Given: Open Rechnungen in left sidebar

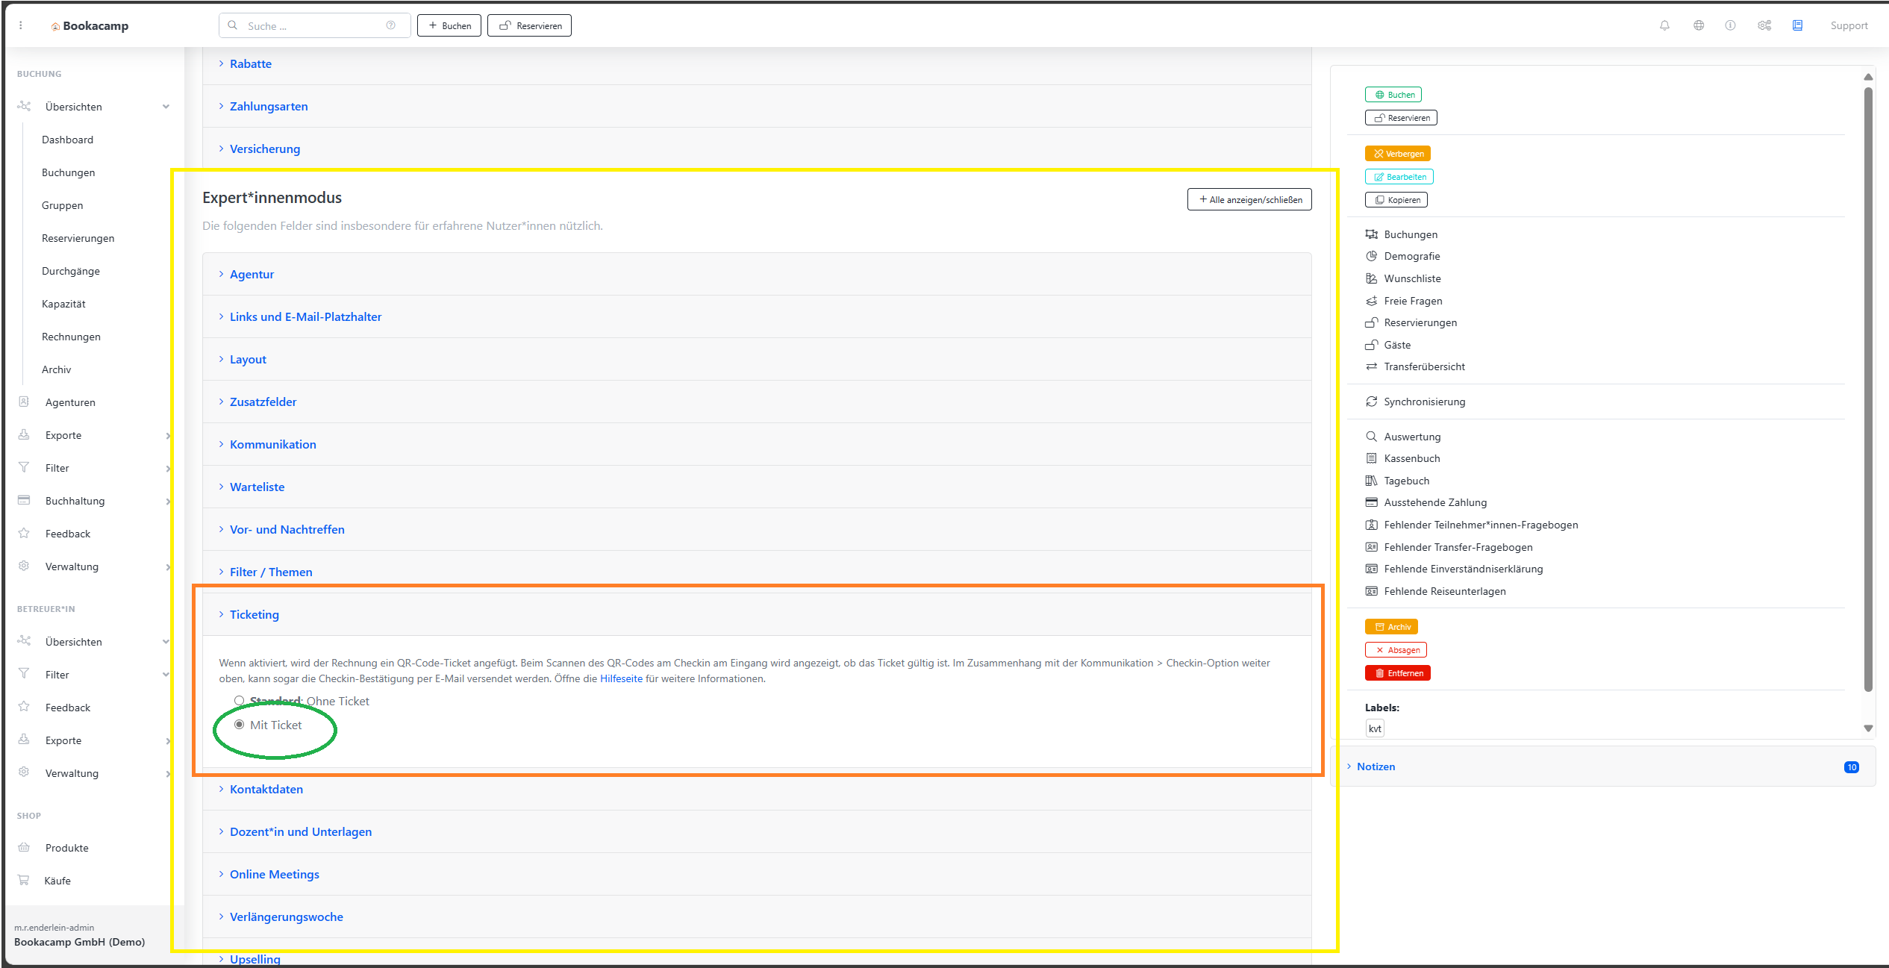Looking at the screenshot, I should point(71,337).
